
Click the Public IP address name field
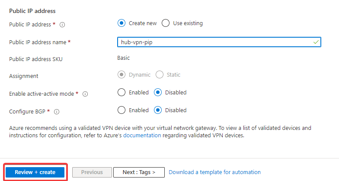(214, 42)
